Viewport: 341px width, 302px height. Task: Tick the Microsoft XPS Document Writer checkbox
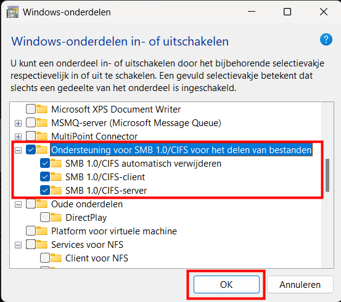[31, 109]
